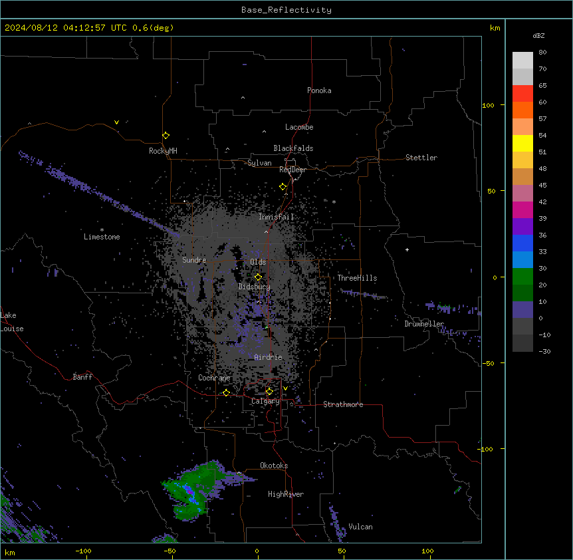Click yellow diamond marker below Cochrane label

(226, 392)
